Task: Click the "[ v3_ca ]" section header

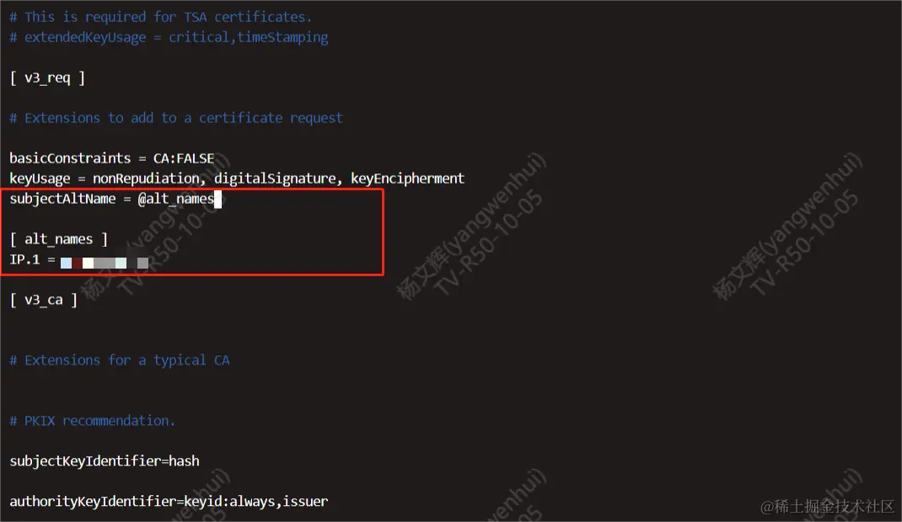Action: point(44,300)
